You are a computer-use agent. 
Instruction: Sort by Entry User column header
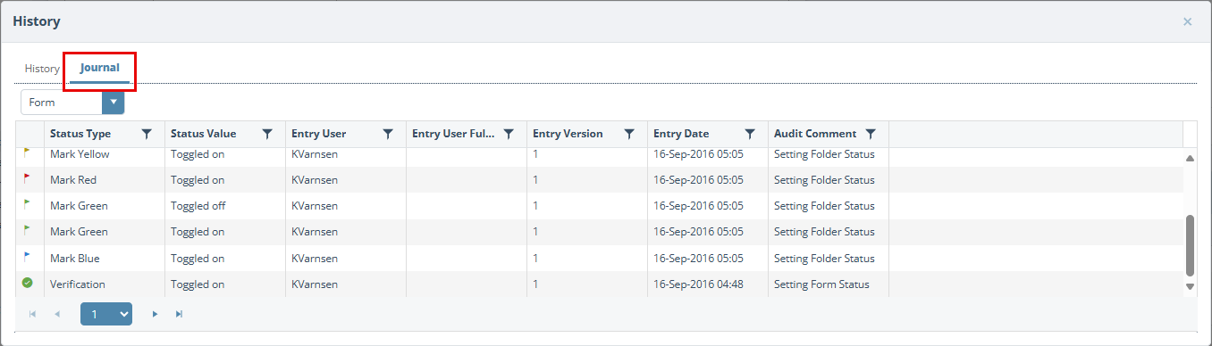coord(318,134)
